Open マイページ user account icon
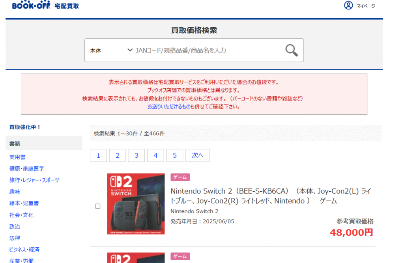This screenshot has width=404, height=263. (x=348, y=5)
